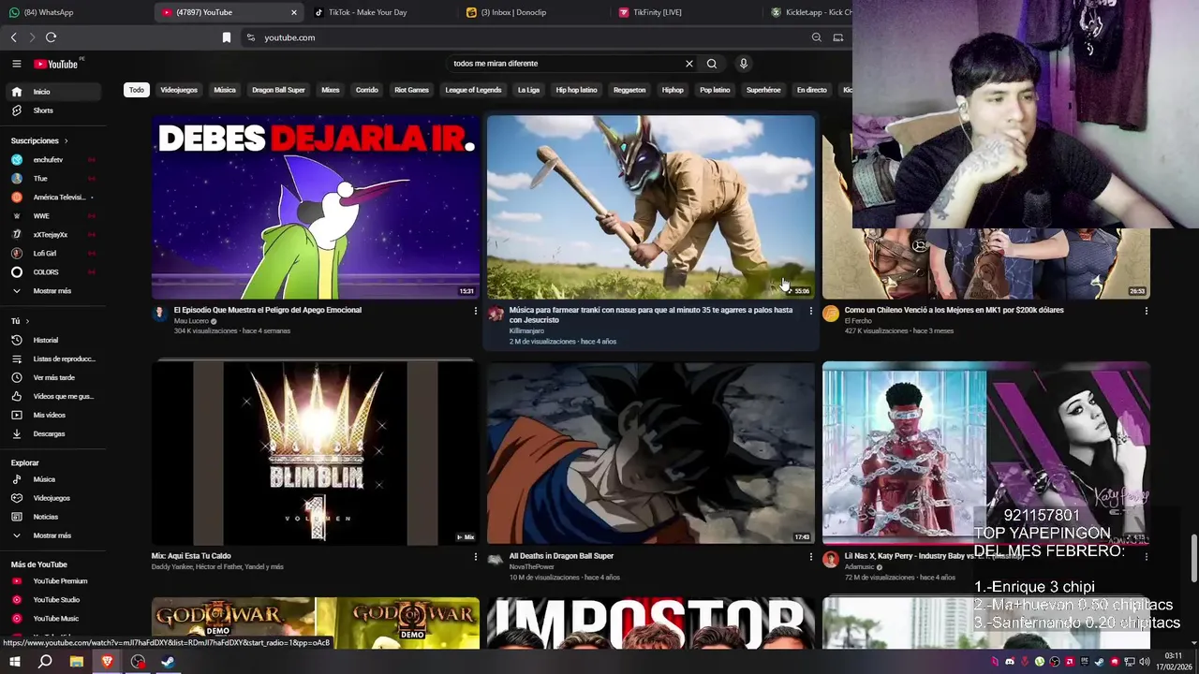
Task: Open Shorts from the sidebar
Action: pos(43,110)
